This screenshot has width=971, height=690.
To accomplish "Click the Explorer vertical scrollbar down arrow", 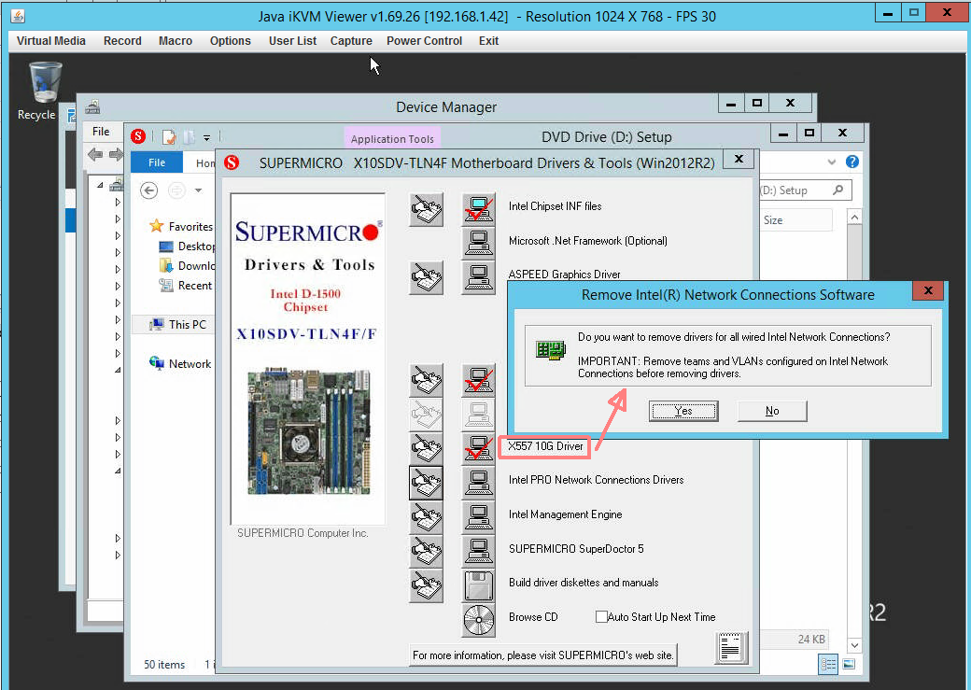I will pyautogui.click(x=854, y=645).
